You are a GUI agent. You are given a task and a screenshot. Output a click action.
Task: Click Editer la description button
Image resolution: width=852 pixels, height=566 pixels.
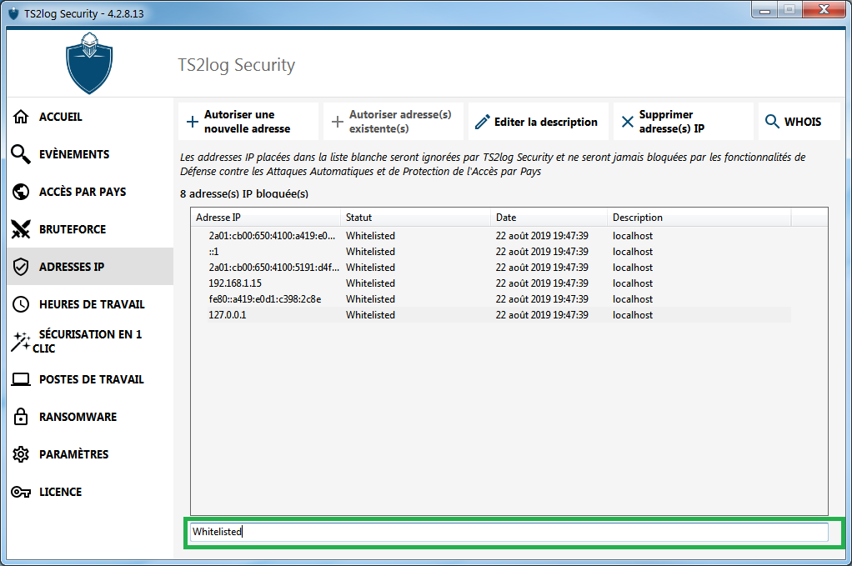pyautogui.click(x=539, y=122)
